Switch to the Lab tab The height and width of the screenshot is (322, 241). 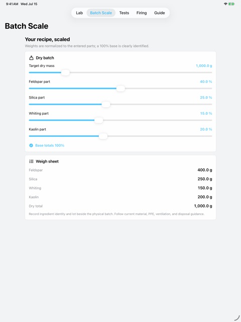[79, 13]
